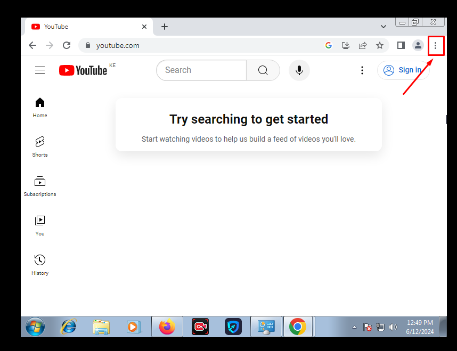Click the 'Try searching to get started' heading

[249, 119]
